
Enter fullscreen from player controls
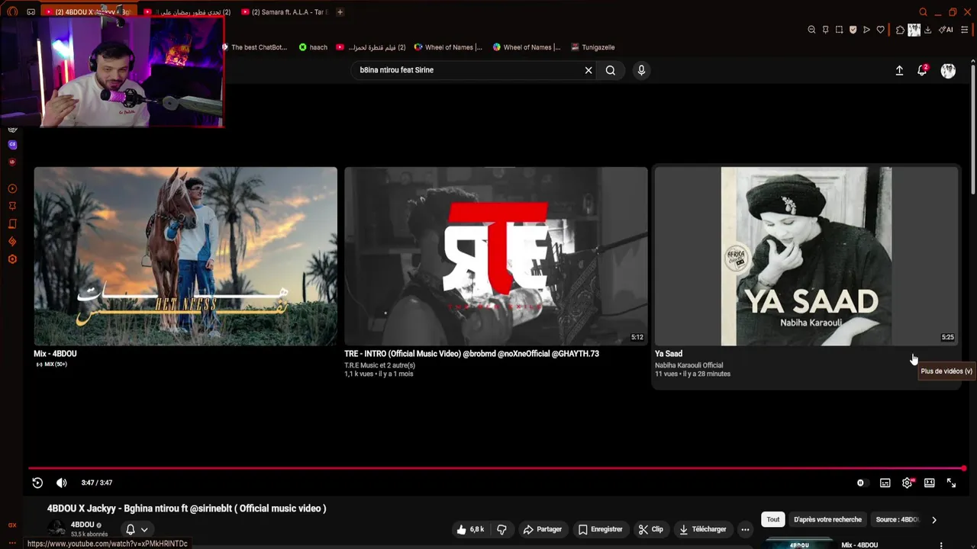tap(951, 483)
